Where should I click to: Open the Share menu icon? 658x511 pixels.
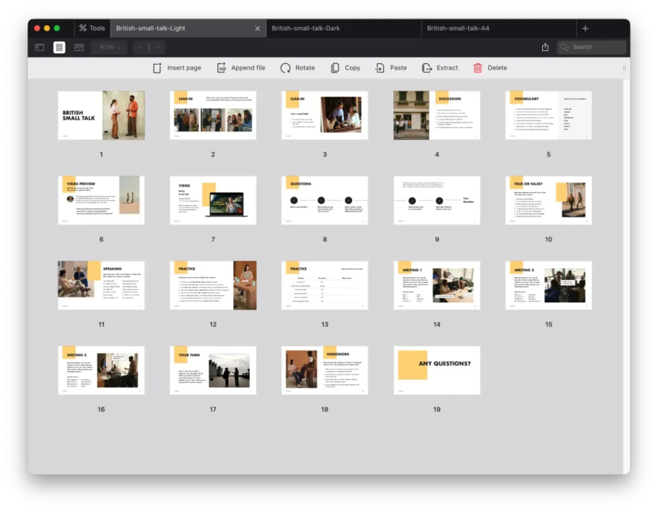[x=546, y=47]
